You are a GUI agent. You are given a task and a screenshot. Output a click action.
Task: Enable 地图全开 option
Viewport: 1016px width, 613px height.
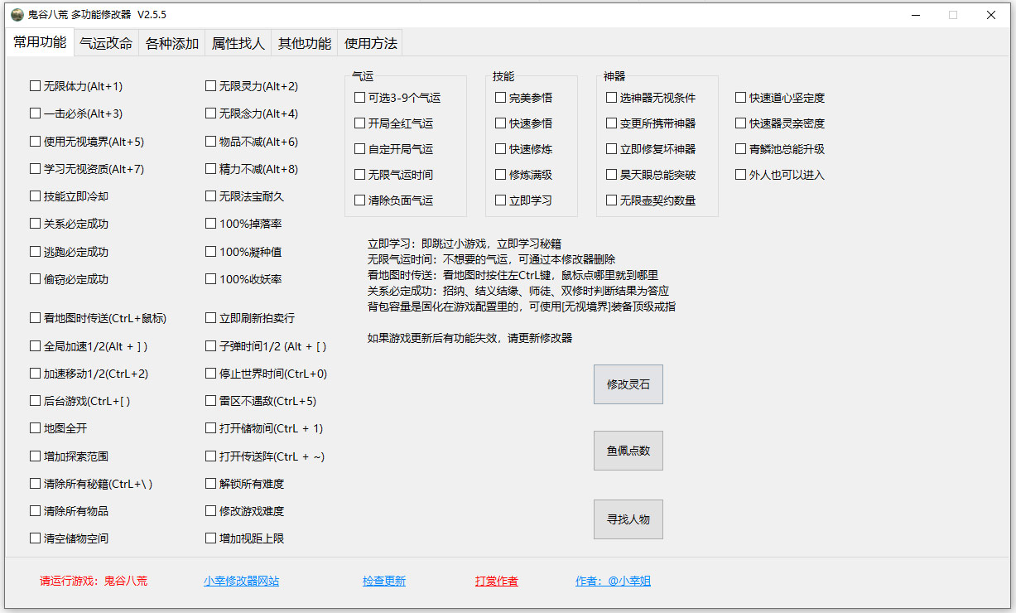[x=35, y=428]
